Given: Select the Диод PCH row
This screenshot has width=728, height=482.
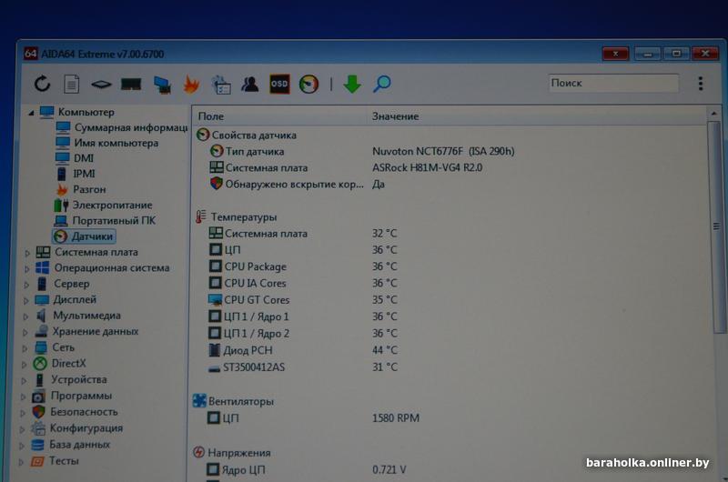Looking at the screenshot, I should (303, 350).
